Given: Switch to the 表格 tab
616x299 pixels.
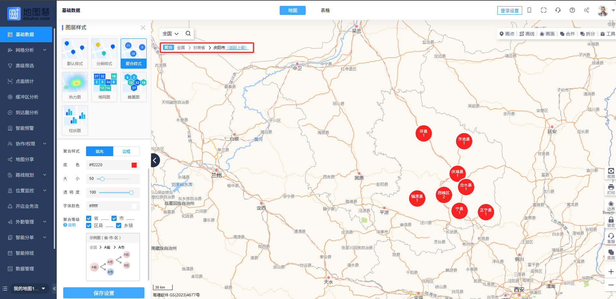Looking at the screenshot, I should click(325, 10).
